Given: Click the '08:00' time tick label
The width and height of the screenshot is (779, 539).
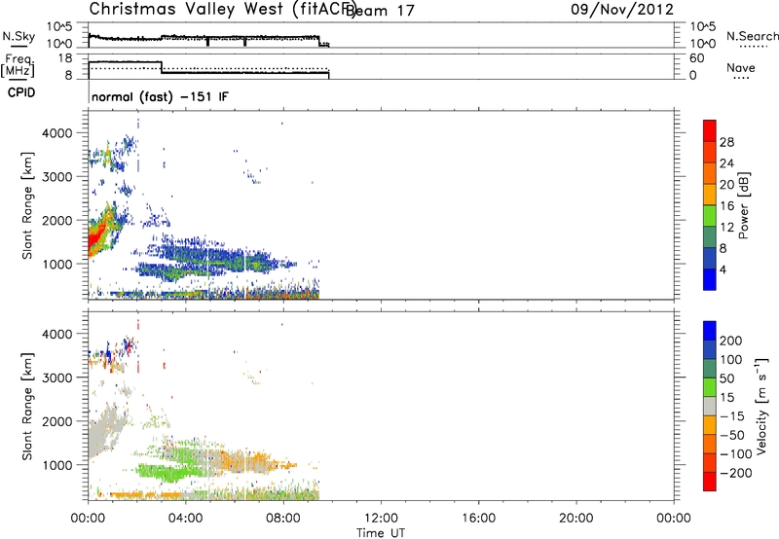Looking at the screenshot, I should (283, 519).
